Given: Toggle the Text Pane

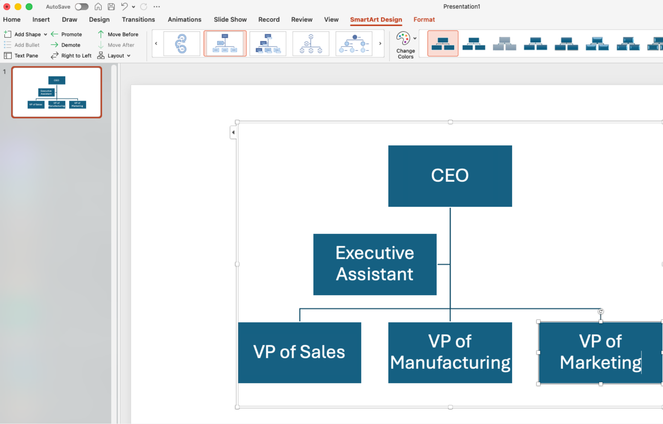Looking at the screenshot, I should coord(21,55).
